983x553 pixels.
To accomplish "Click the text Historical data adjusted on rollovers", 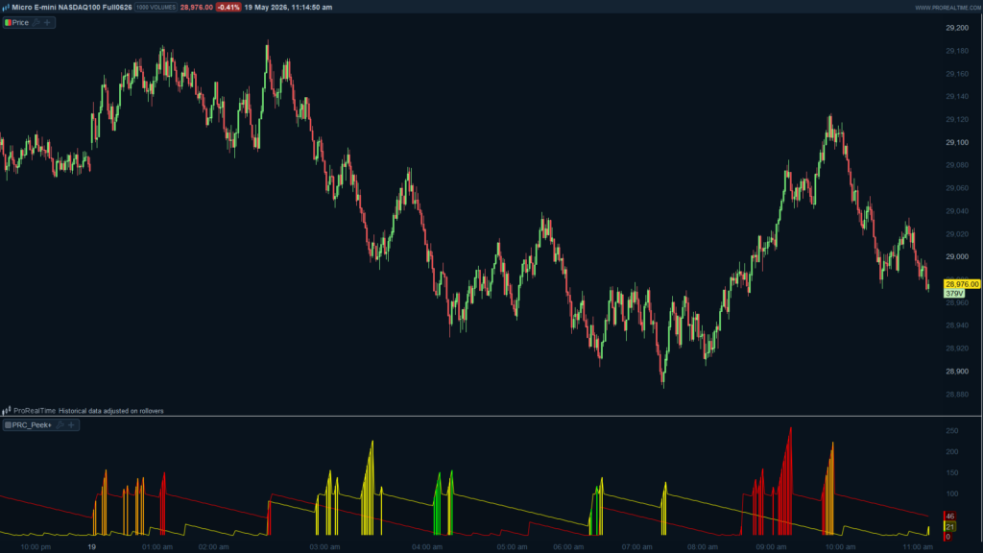I will pyautogui.click(x=111, y=411).
